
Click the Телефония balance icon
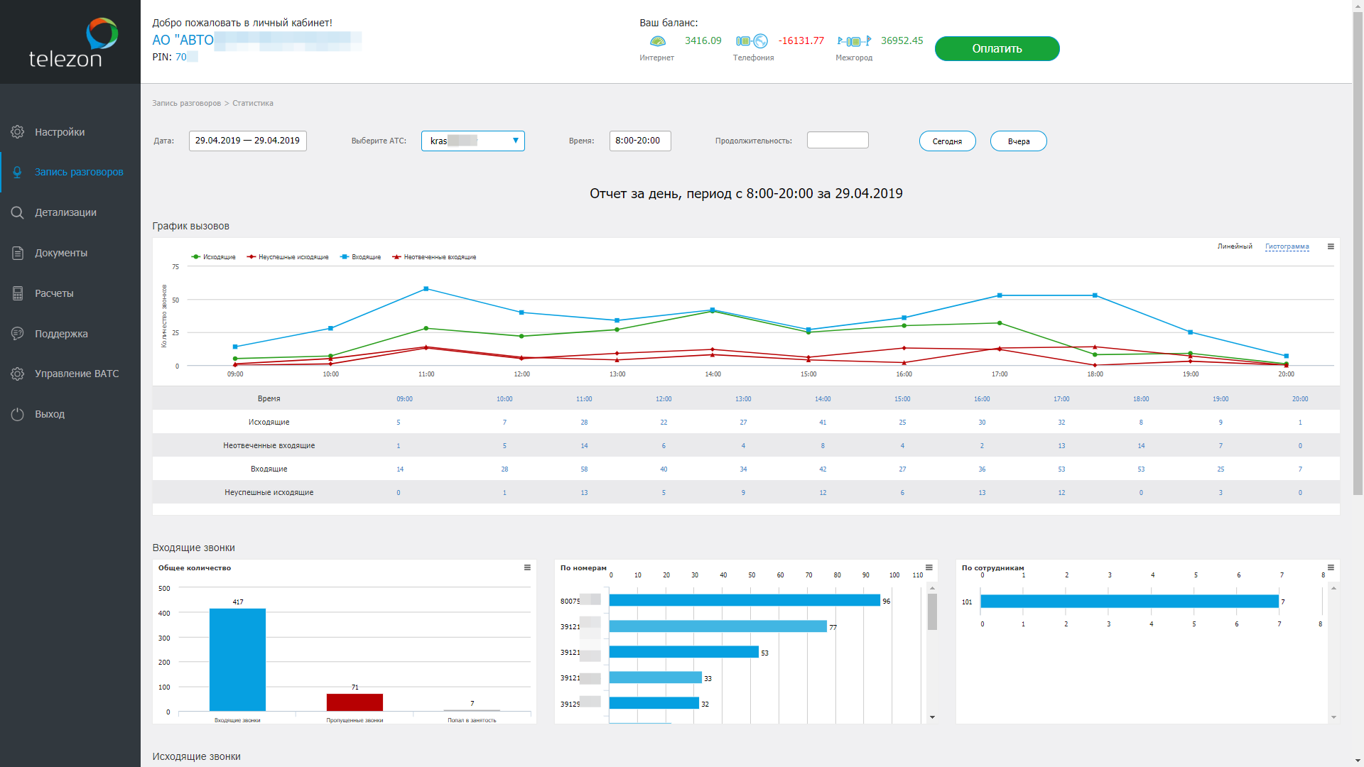tap(752, 41)
